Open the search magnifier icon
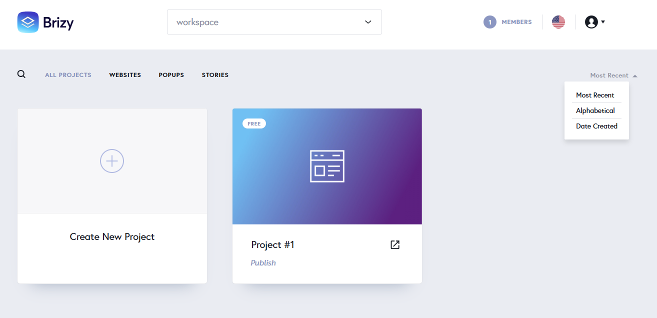 click(x=21, y=74)
